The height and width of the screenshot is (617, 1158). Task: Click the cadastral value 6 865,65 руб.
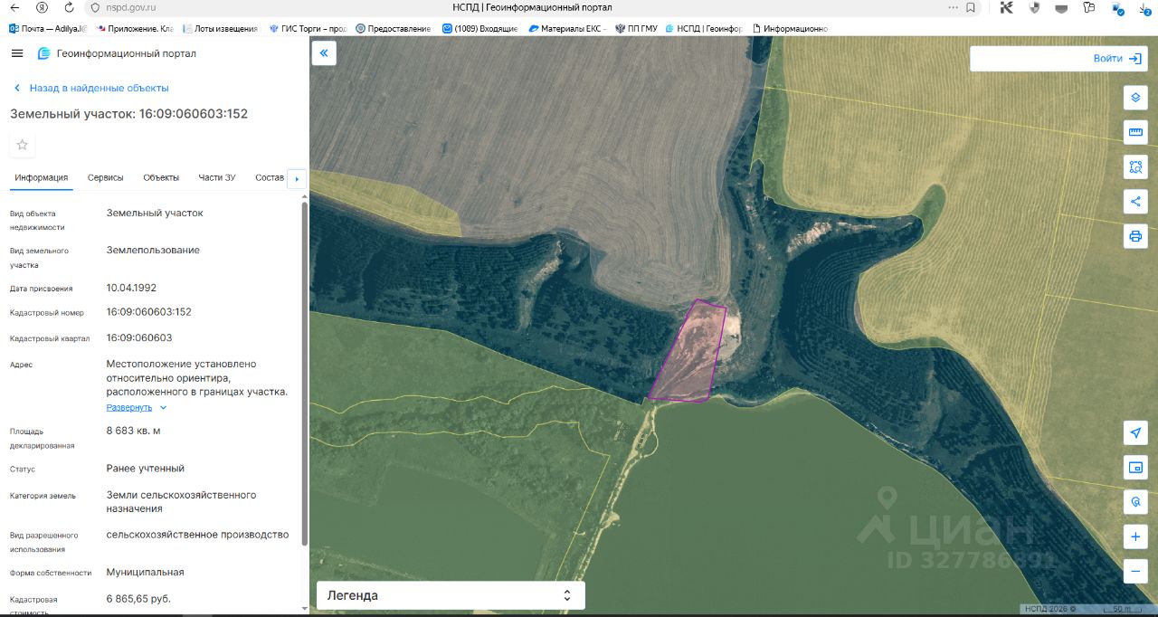click(138, 599)
